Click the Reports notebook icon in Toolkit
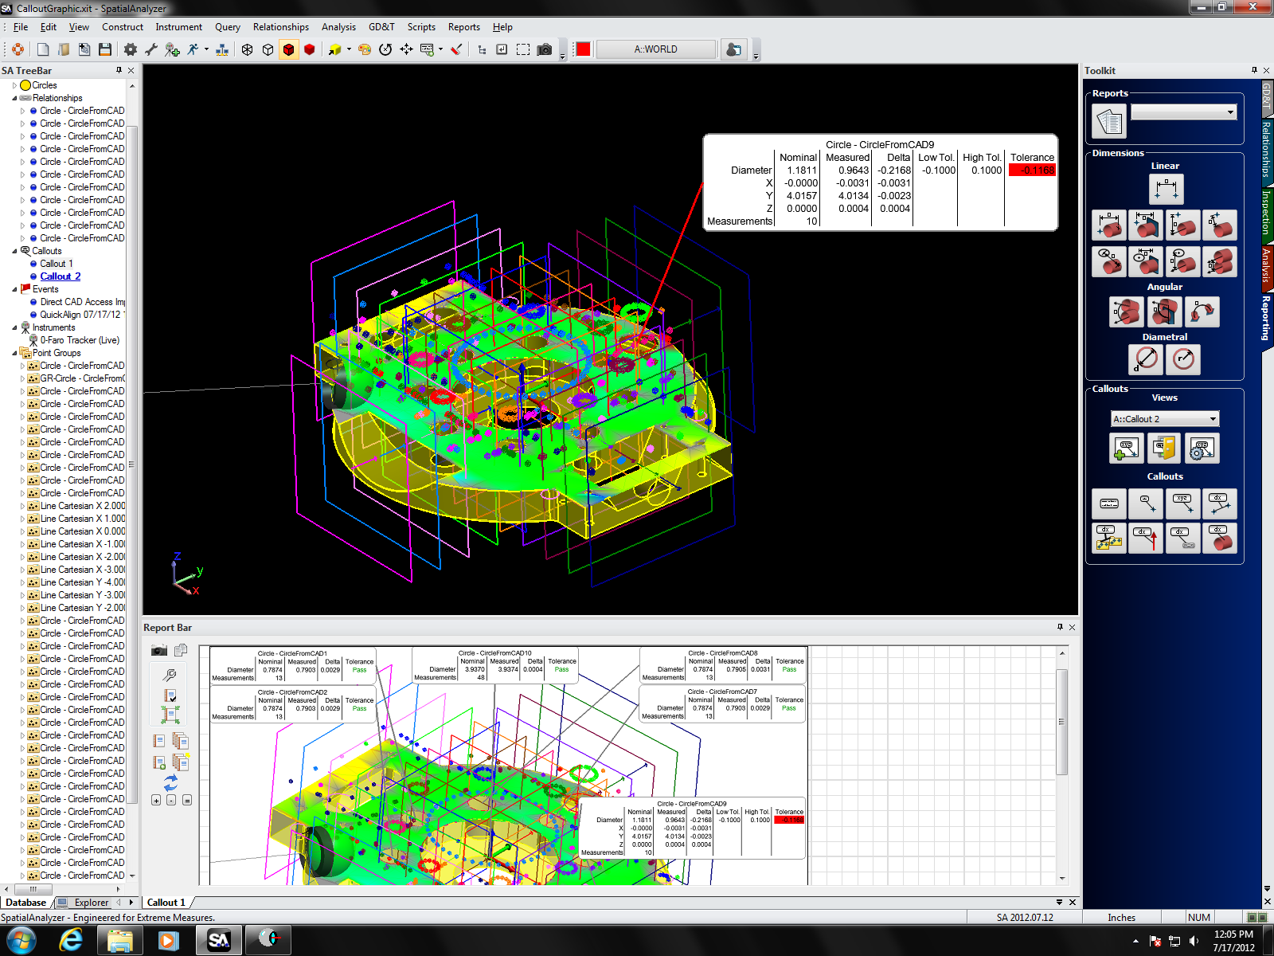This screenshot has height=956, width=1274. pyautogui.click(x=1109, y=122)
